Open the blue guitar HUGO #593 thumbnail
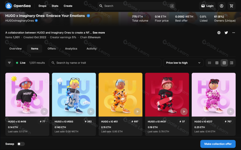Viewport: 241px width, 150px height. [x=74, y=95]
